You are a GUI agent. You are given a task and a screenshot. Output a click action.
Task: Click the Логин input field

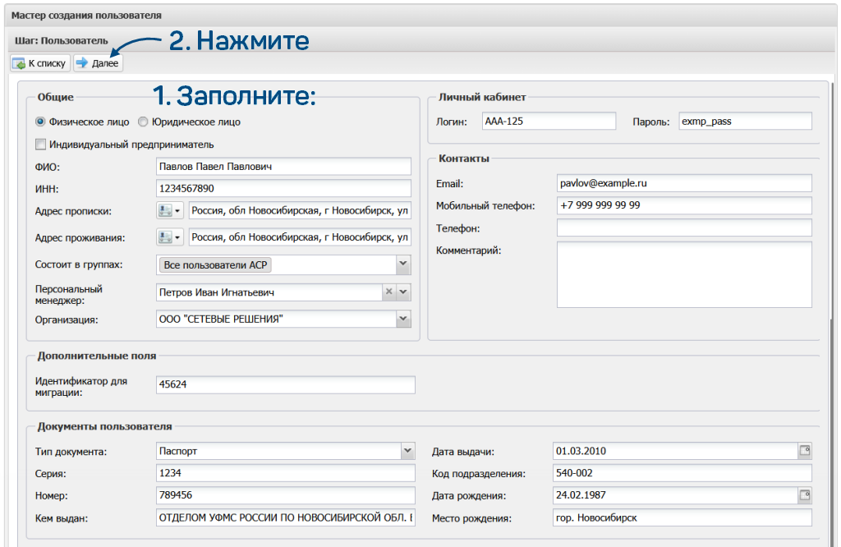coord(548,122)
